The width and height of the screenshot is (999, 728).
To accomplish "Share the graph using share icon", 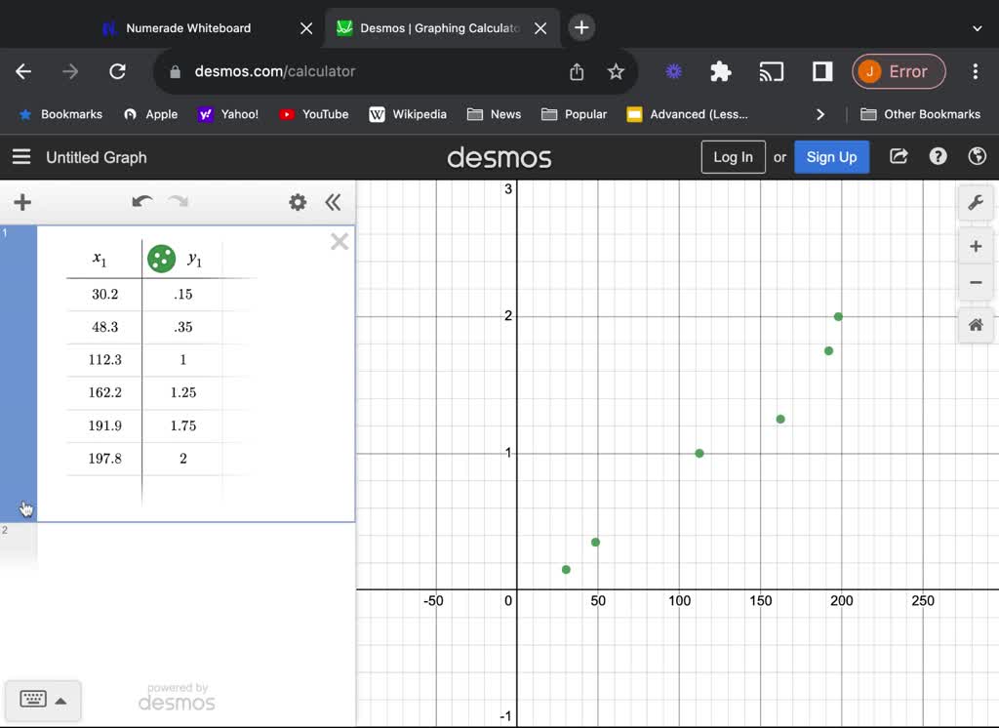I will tap(899, 157).
